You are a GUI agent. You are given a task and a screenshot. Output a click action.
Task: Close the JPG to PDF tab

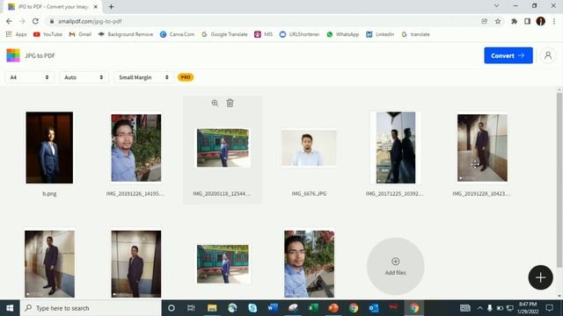click(96, 6)
